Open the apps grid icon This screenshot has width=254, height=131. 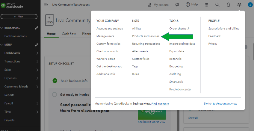tap(206, 5)
